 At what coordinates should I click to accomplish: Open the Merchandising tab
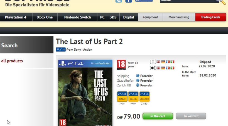click(179, 17)
